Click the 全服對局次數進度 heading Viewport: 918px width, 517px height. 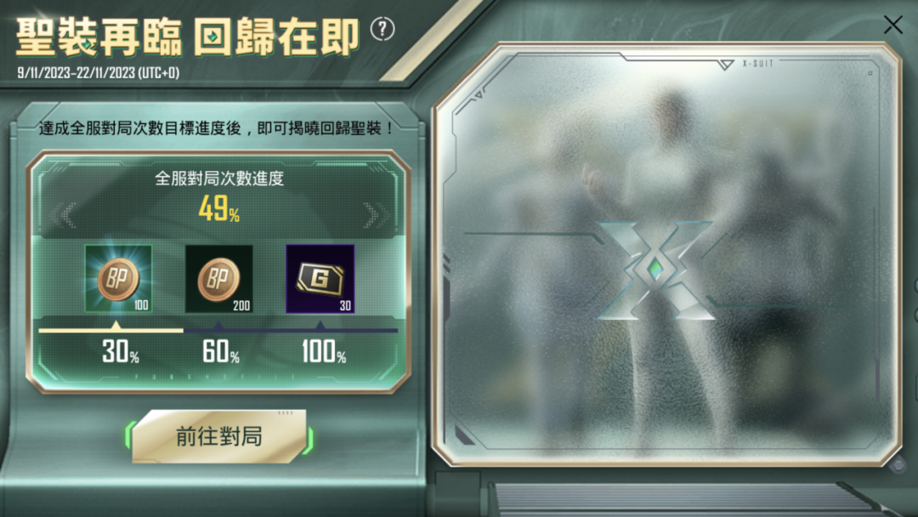coord(219,178)
